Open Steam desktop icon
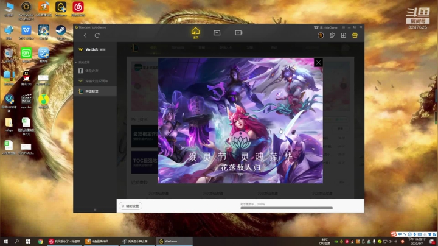The width and height of the screenshot is (438, 246). [x=61, y=32]
